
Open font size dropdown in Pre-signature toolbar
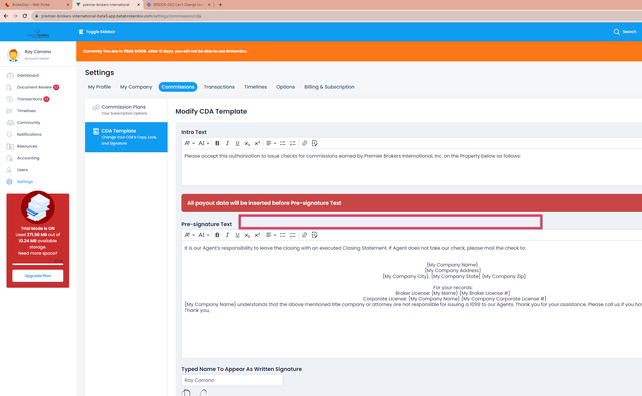tap(204, 235)
